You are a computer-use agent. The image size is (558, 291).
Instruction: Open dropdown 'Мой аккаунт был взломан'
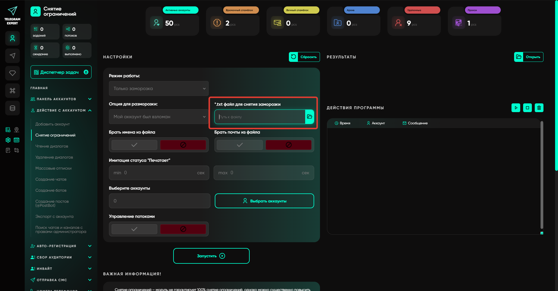(x=159, y=117)
